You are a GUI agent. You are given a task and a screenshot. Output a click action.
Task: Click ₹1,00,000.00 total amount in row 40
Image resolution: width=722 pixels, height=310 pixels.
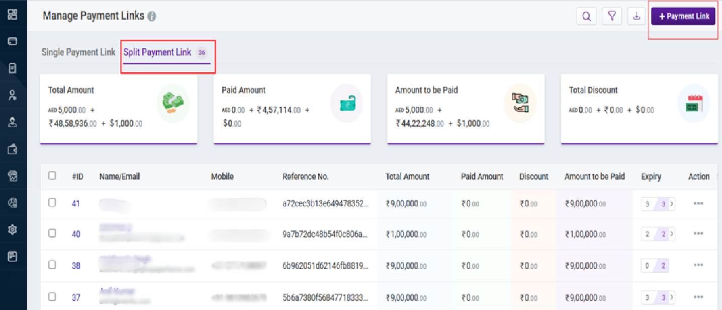coord(407,234)
